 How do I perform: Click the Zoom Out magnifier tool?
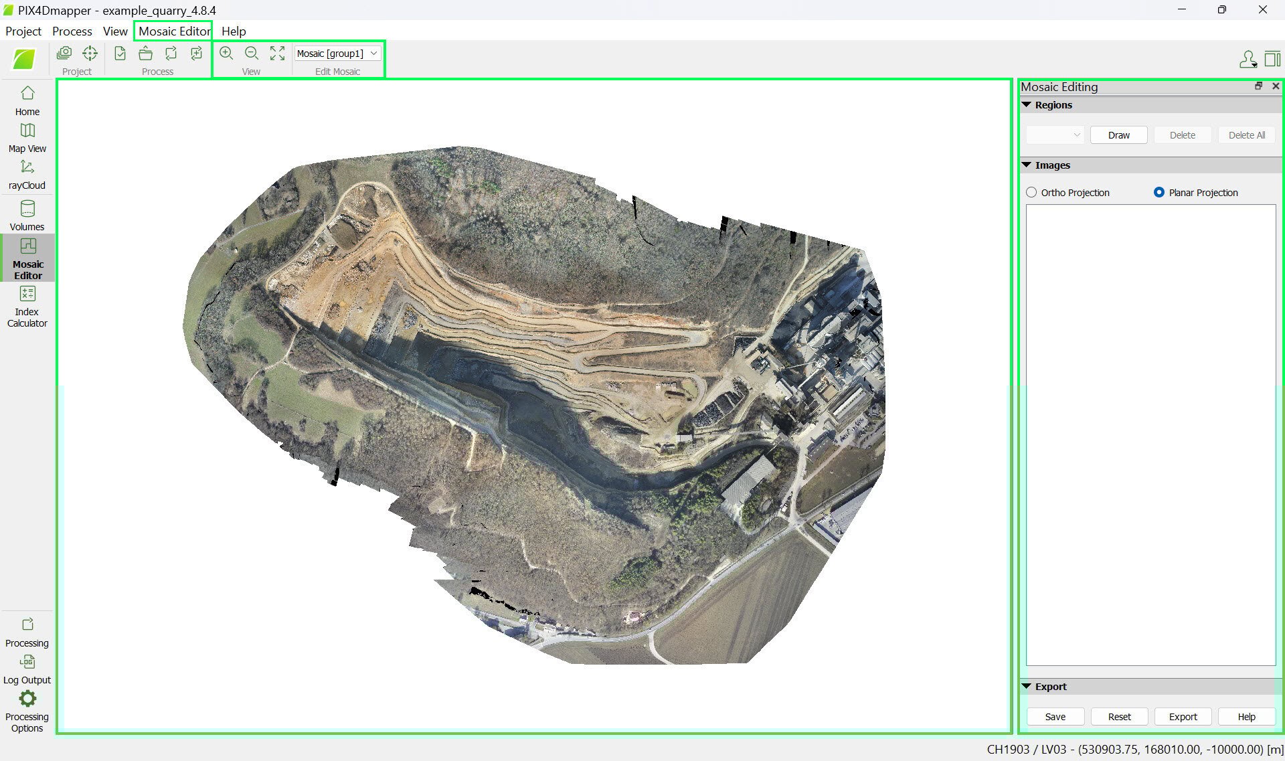click(252, 53)
